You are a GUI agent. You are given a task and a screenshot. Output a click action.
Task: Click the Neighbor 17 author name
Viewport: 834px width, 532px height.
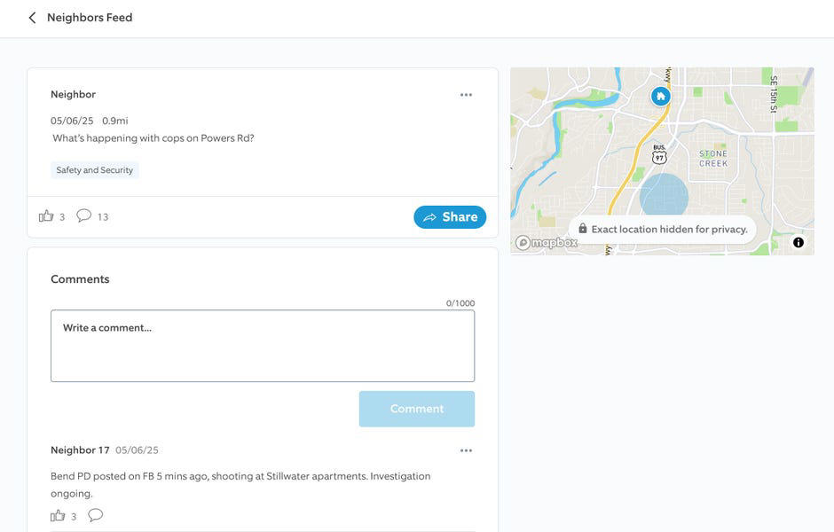click(x=80, y=450)
